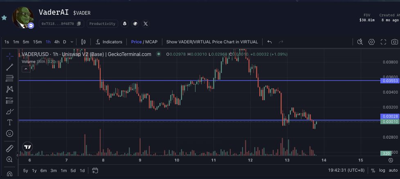Select the 1h timeframe
This screenshot has width=400, height=179.
[48, 42]
